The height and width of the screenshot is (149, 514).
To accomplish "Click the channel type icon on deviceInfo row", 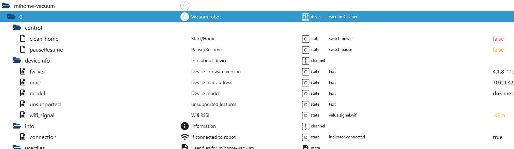I will click(x=305, y=60).
